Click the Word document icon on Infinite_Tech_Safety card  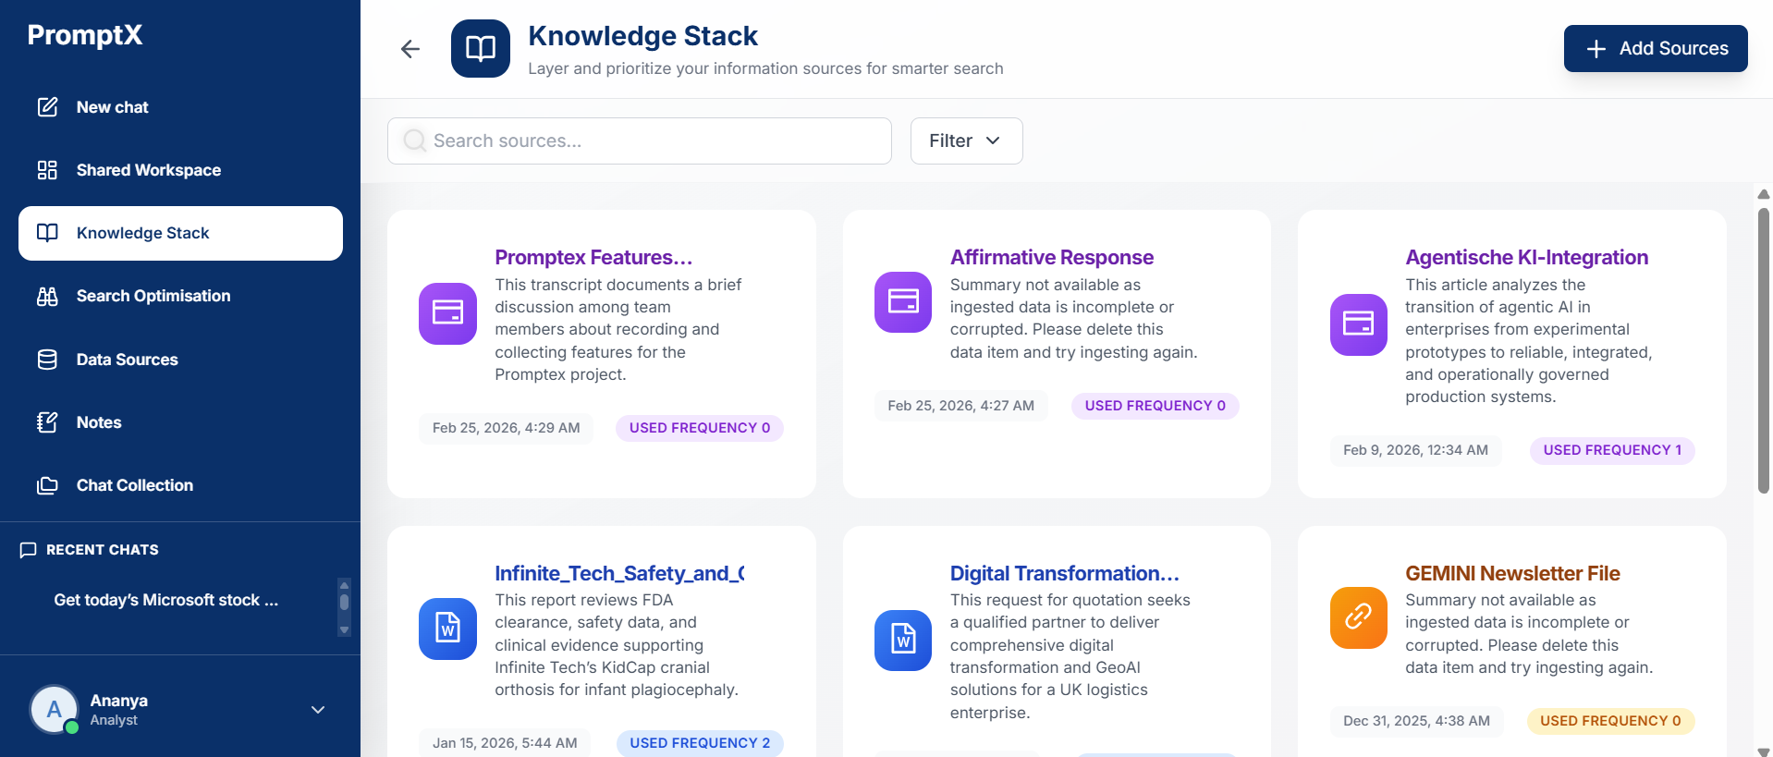(x=447, y=629)
